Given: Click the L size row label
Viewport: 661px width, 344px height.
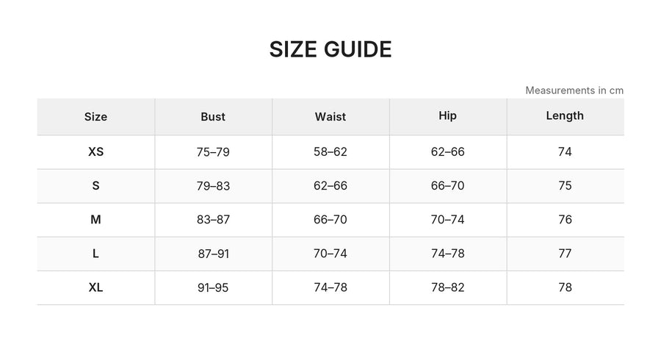Looking at the screenshot, I should tap(95, 254).
